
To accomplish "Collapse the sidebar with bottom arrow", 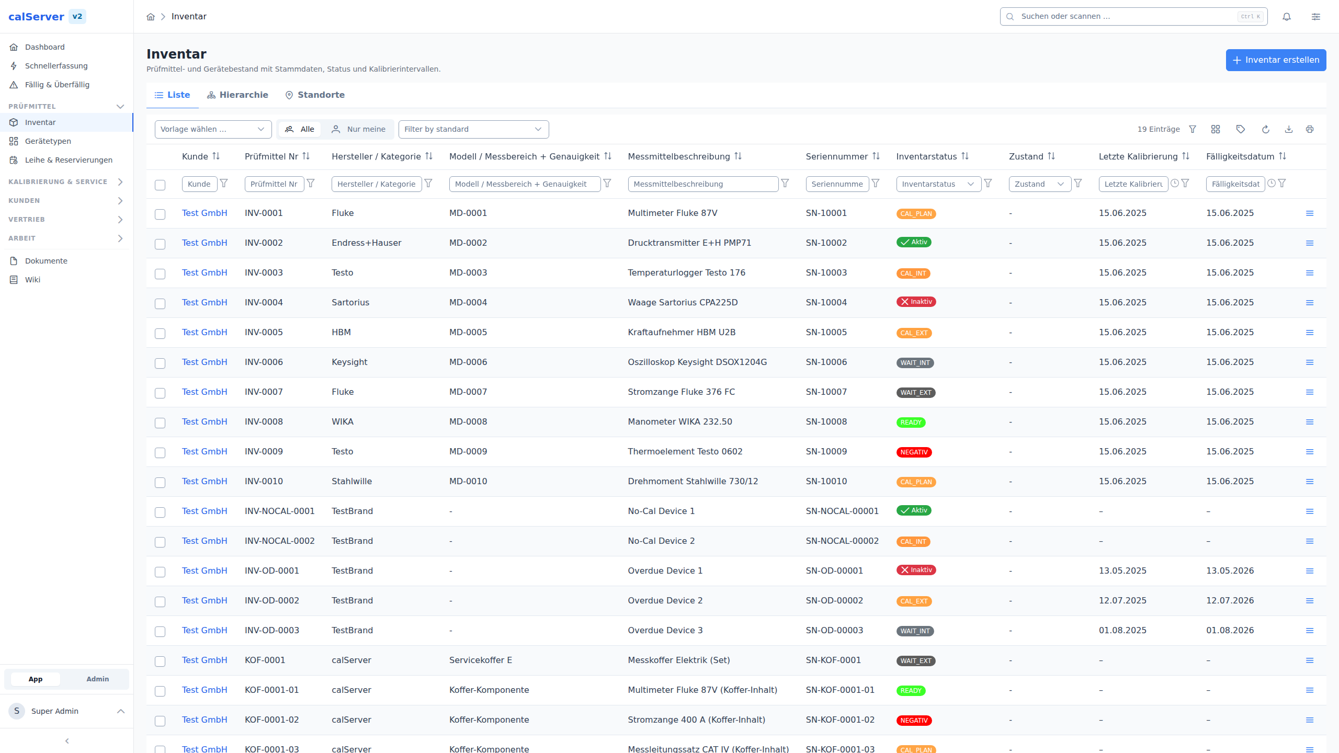I will (x=67, y=741).
